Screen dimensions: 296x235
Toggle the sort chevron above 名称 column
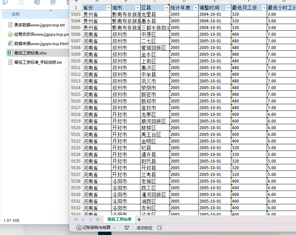51,11
